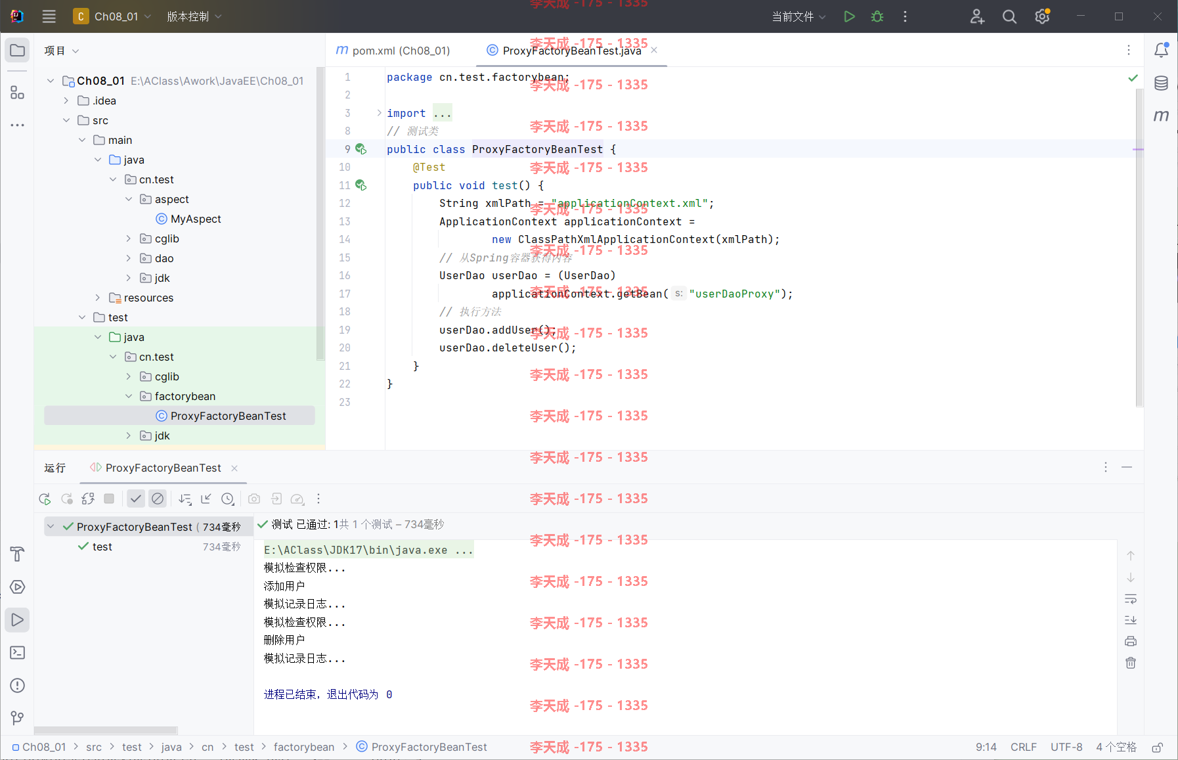Toggle read-only lock in status bar
1178x760 pixels.
1158,748
